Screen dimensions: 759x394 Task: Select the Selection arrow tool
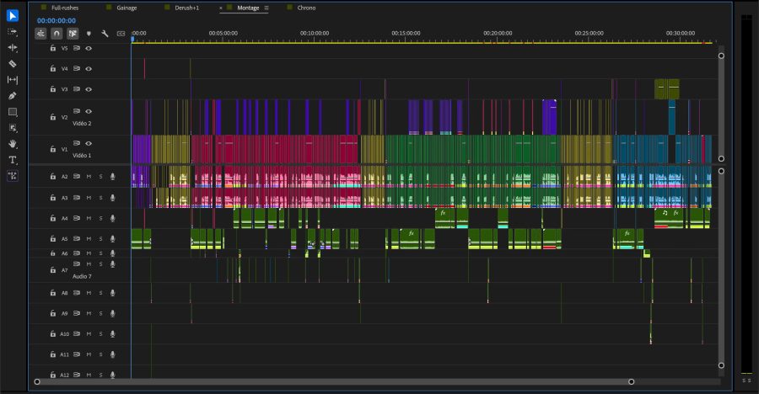click(x=13, y=16)
